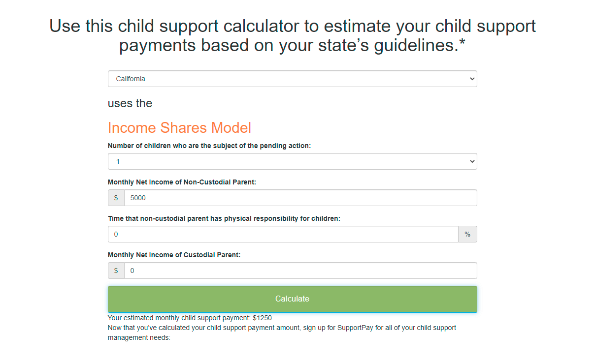Click the green Calculate button
Image resolution: width=595 pixels, height=362 pixels.
coord(292,299)
